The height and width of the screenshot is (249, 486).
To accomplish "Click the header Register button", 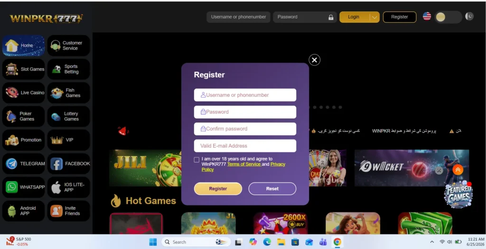I will 400,17.
